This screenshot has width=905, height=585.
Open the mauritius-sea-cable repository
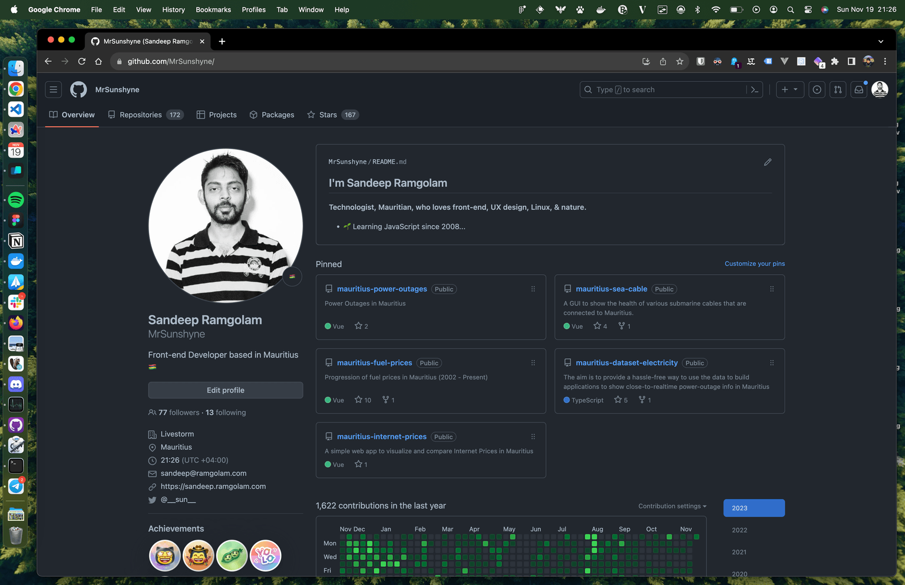[x=612, y=289]
